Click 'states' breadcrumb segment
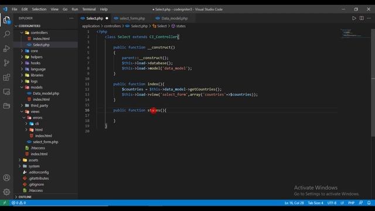375x211 pixels. point(178,26)
